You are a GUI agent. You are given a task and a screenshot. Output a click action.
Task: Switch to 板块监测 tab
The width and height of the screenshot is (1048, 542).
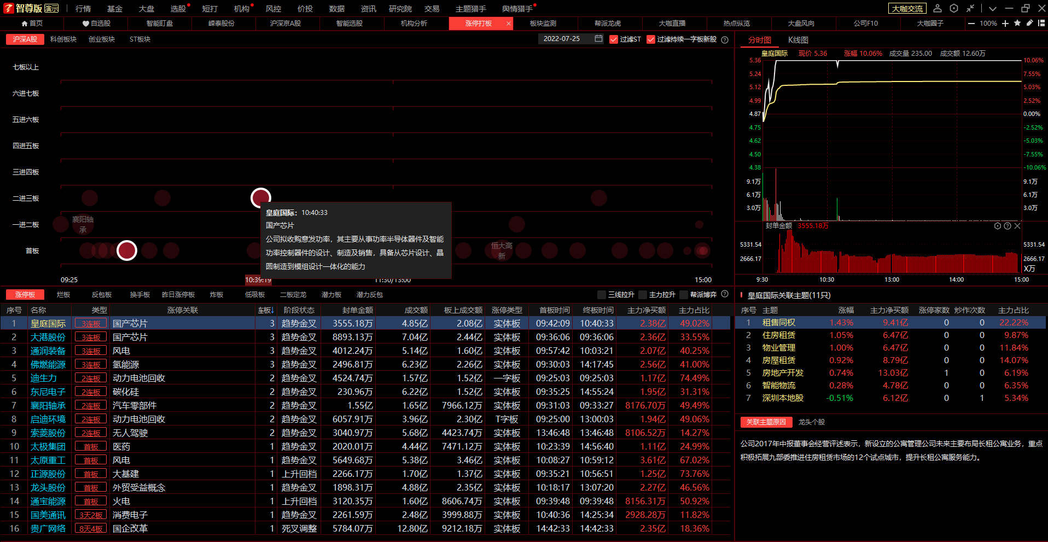pos(543,24)
